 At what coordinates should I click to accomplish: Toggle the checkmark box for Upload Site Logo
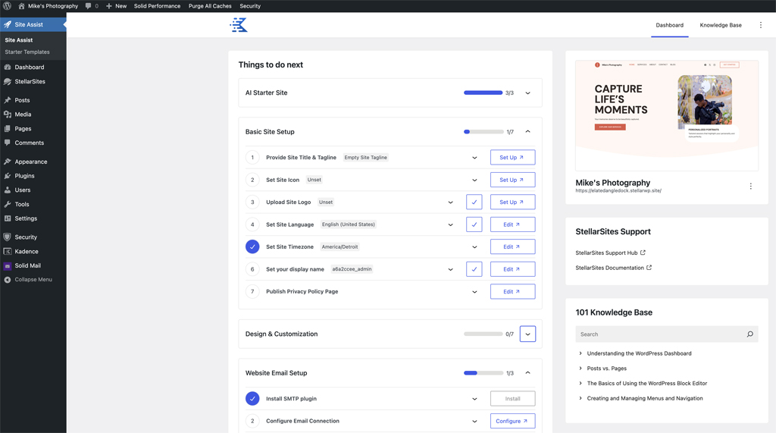[x=474, y=202]
